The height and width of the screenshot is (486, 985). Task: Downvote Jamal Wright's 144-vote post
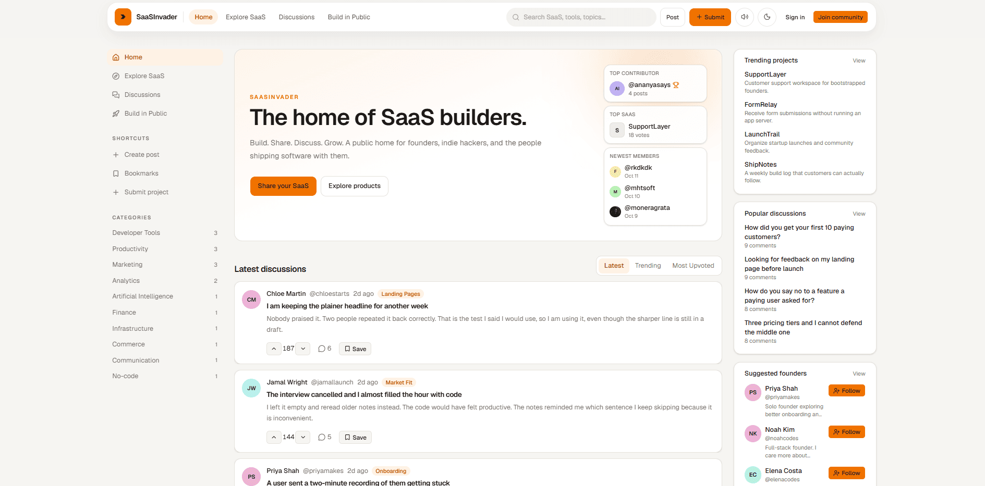303,438
